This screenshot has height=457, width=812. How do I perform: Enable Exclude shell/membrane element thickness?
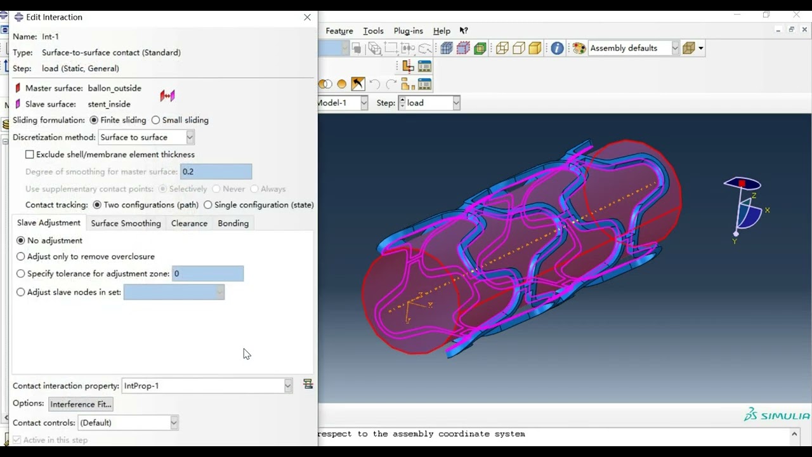click(30, 154)
